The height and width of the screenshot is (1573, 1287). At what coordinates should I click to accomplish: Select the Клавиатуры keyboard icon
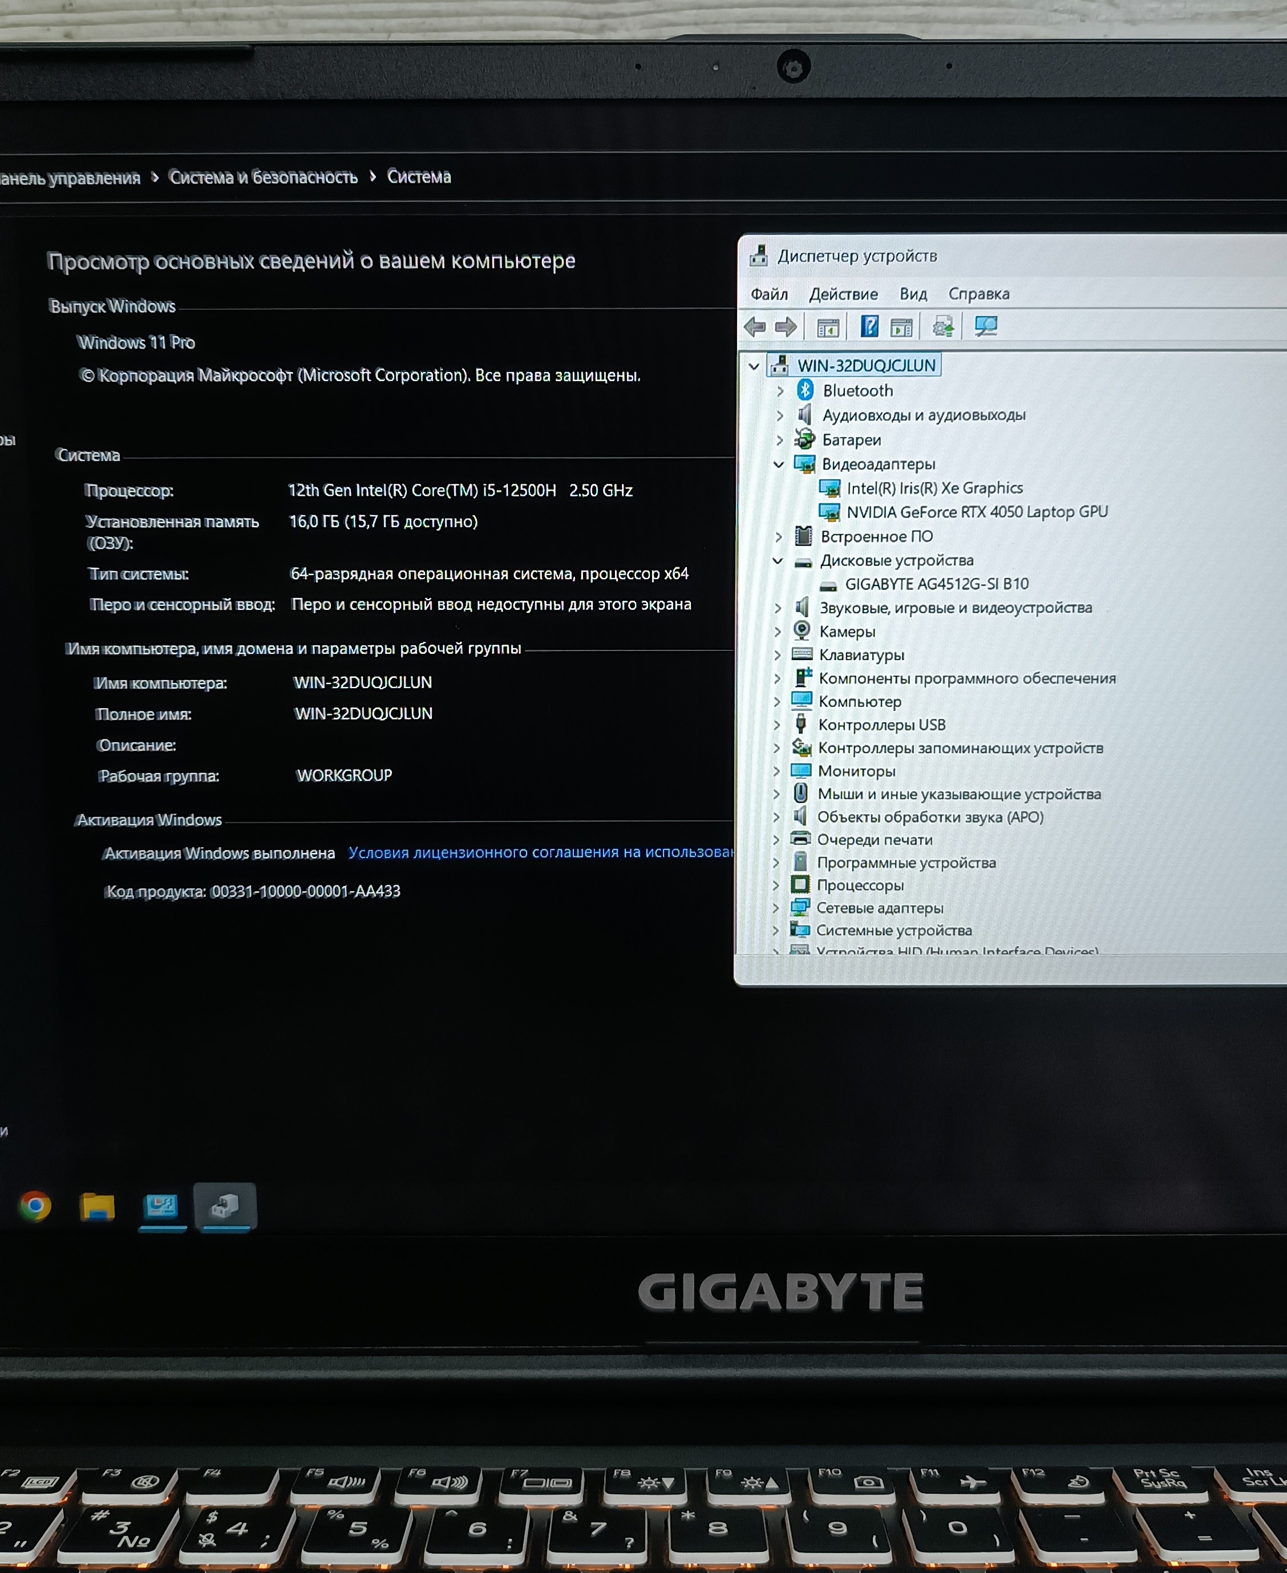tap(802, 654)
